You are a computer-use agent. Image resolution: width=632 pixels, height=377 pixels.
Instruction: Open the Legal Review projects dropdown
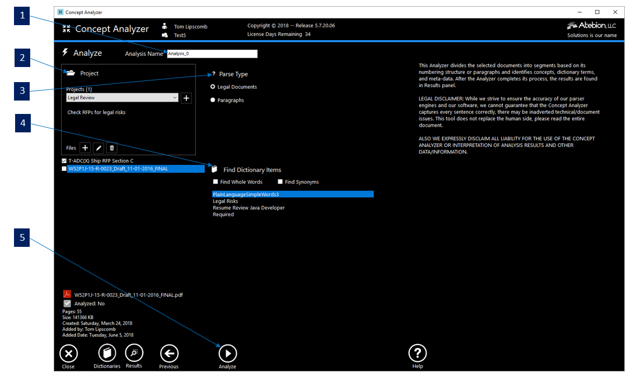(122, 97)
